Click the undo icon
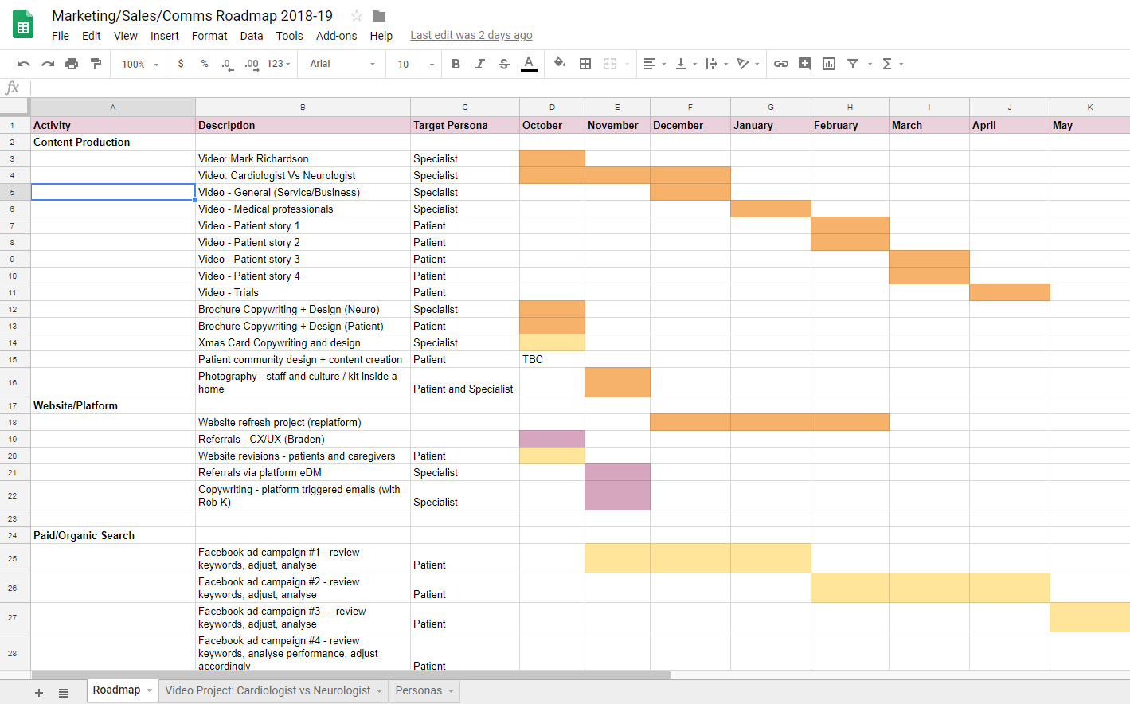Image resolution: width=1130 pixels, height=704 pixels. coord(23,64)
